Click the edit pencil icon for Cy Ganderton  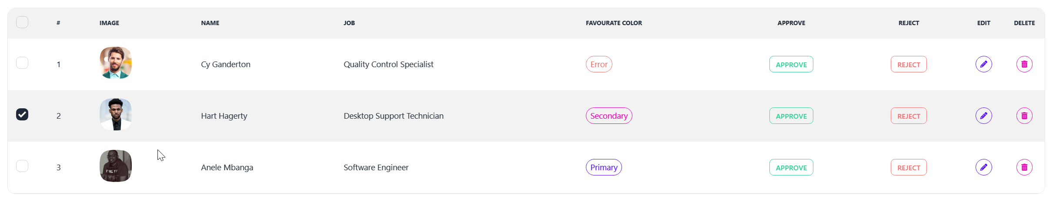click(983, 64)
